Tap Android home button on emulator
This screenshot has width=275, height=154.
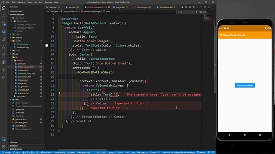point(244,135)
